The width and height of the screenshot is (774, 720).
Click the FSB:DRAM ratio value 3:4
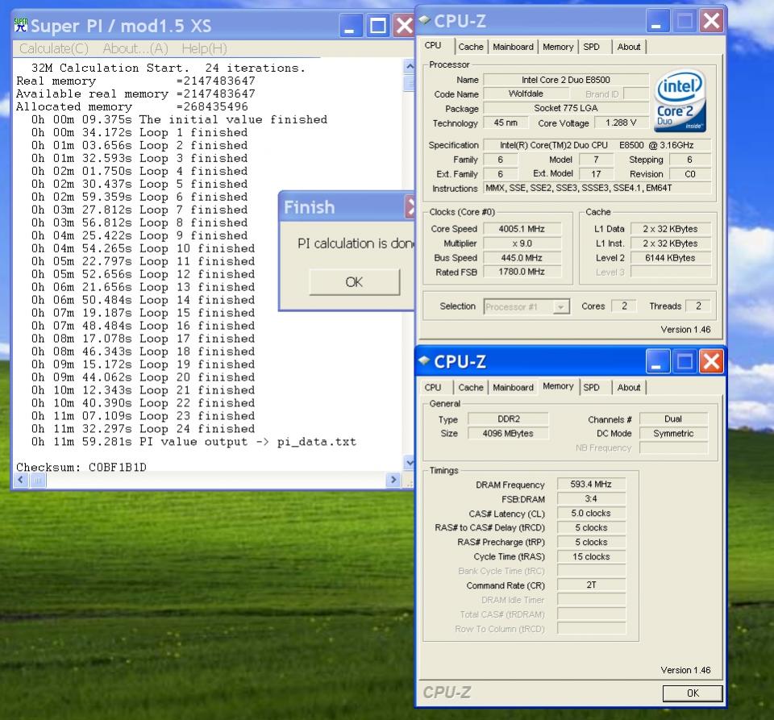point(591,499)
